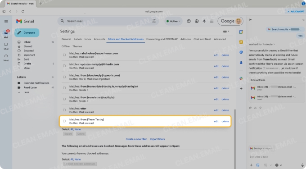Viewport: 306px width, 169px height.
Task: Open the first Inbox (28) relevant tab
Action: [x=276, y=88]
